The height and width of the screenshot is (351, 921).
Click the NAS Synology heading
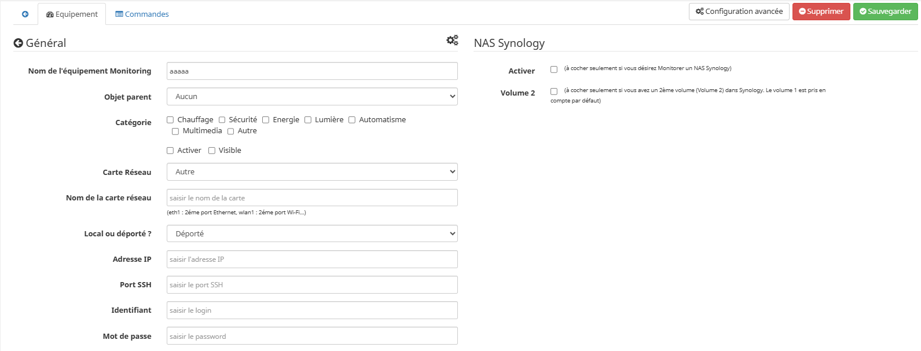[509, 43]
